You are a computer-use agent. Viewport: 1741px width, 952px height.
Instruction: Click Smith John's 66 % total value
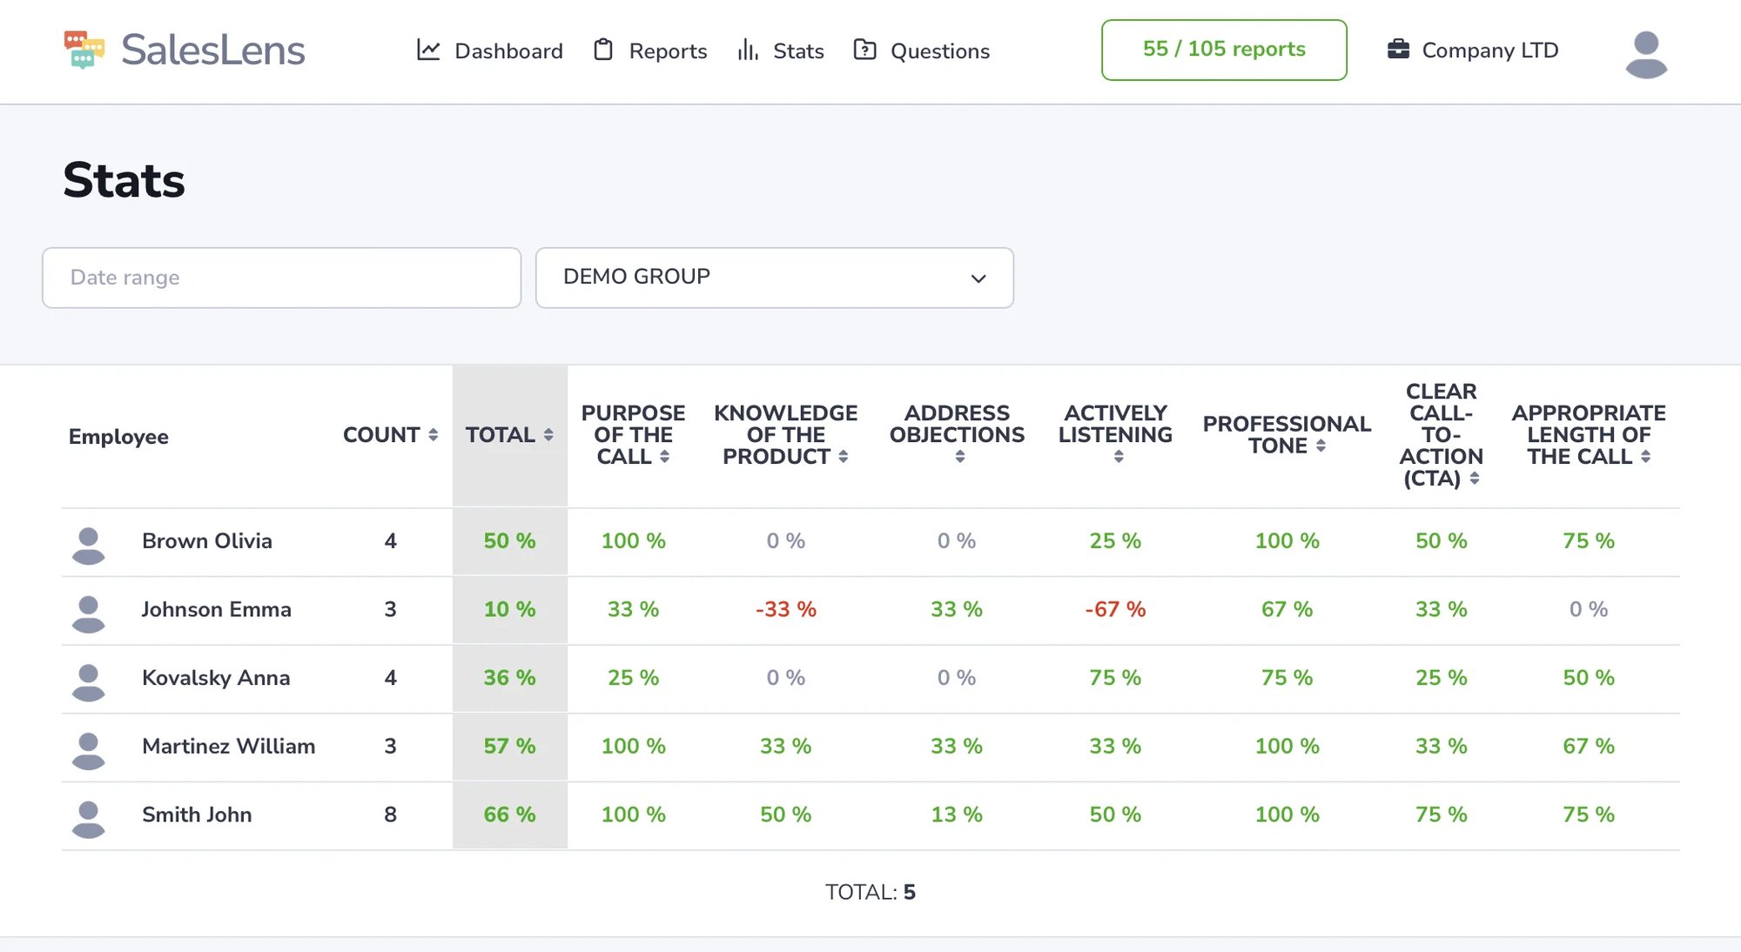click(x=509, y=815)
